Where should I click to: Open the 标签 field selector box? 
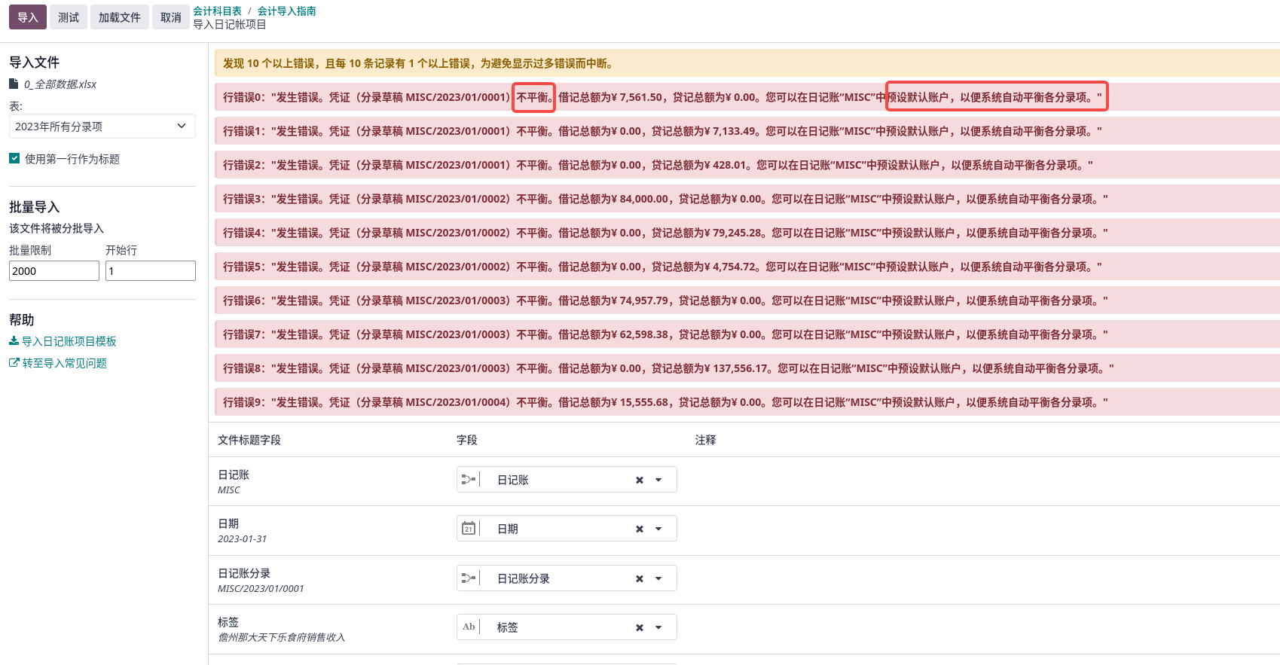tap(567, 627)
